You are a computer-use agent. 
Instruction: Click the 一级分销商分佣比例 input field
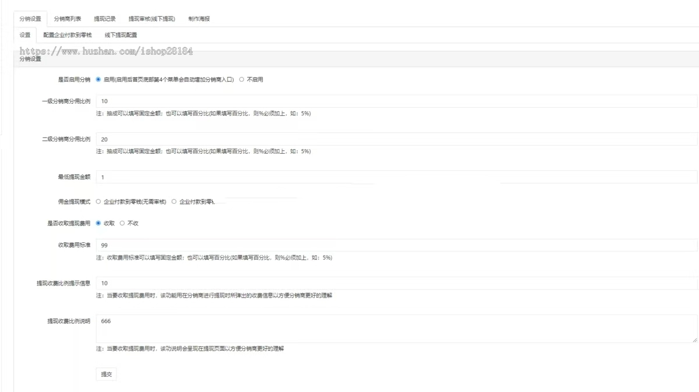coord(397,101)
